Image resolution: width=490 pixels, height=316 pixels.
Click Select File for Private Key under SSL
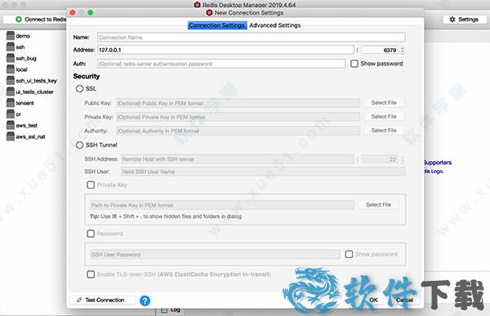[x=384, y=117]
